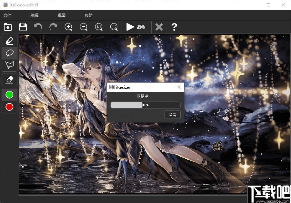Click the 838kmo-edit.tif title bar icon
This screenshot has height=203, width=291.
click(x=5, y=5)
